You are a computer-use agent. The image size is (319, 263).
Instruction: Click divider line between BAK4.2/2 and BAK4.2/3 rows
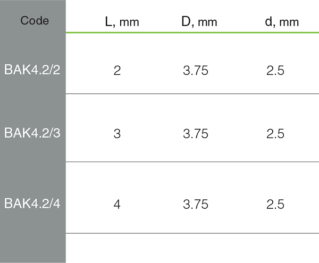point(192,94)
